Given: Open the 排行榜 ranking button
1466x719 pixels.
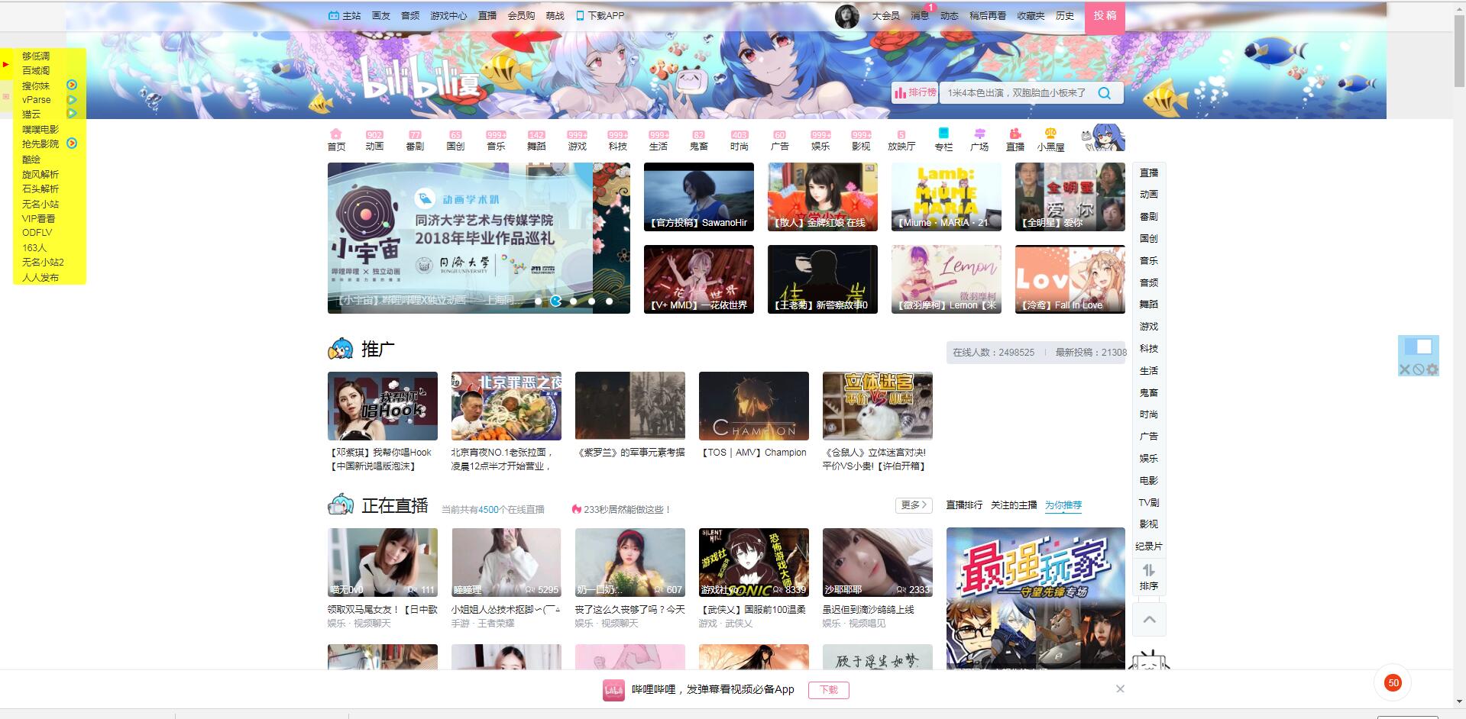Looking at the screenshot, I should (915, 92).
